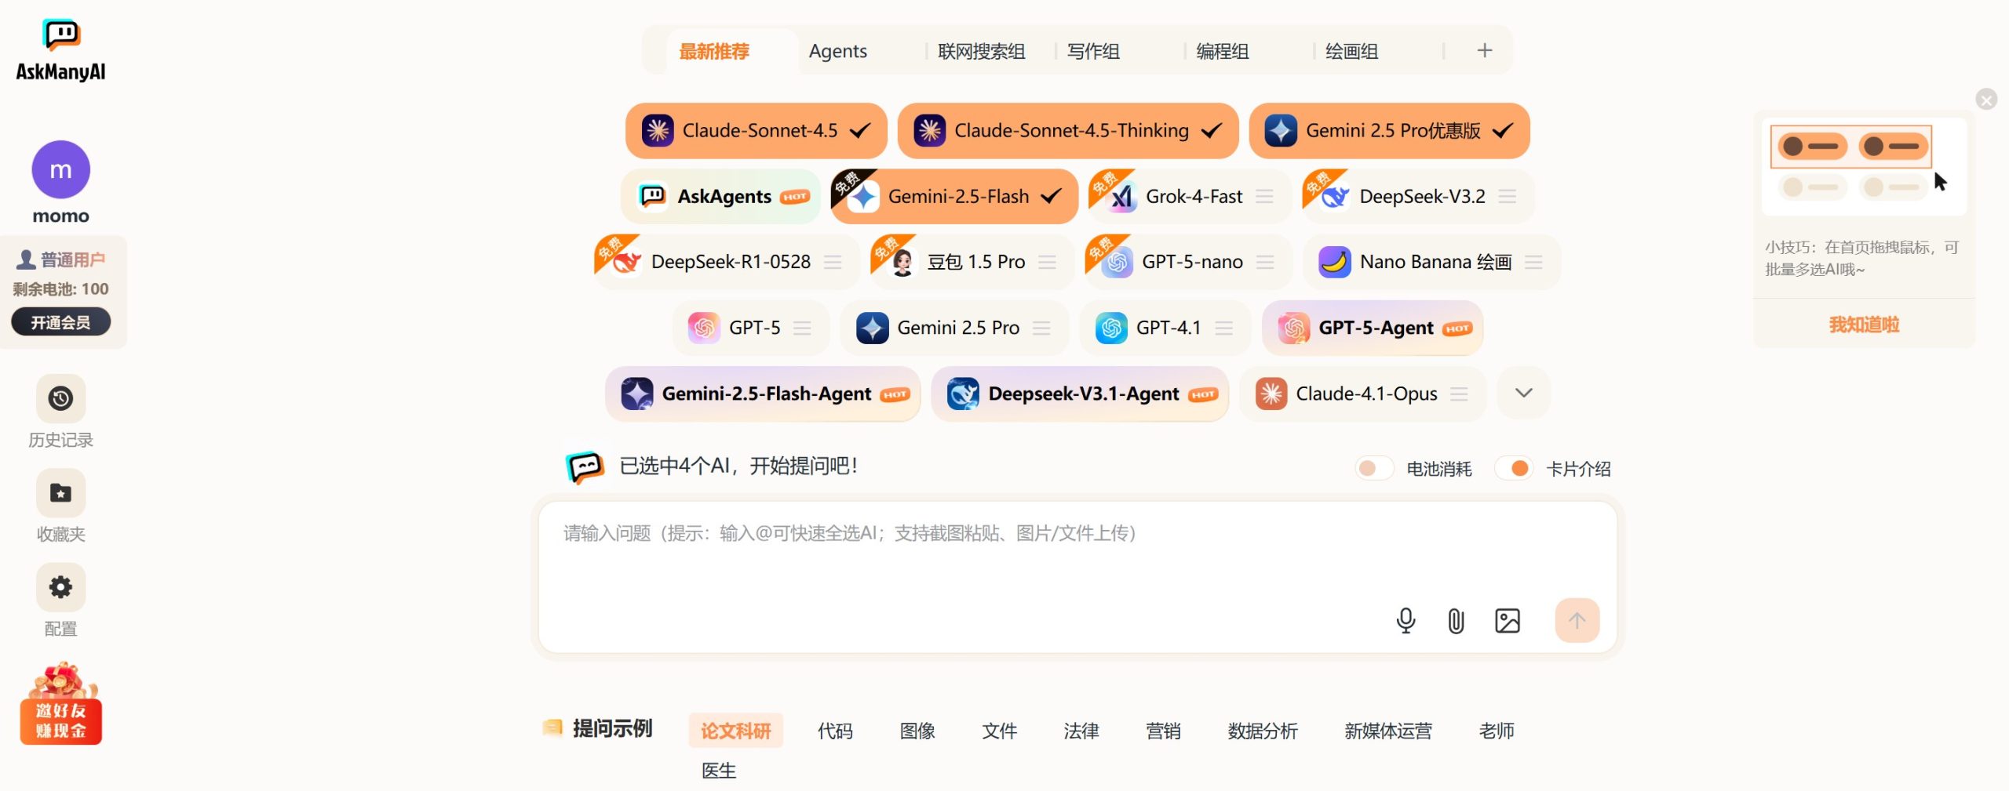This screenshot has height=791, width=2009.
Task: Open the file attachment paperclip icon
Action: [x=1456, y=620]
